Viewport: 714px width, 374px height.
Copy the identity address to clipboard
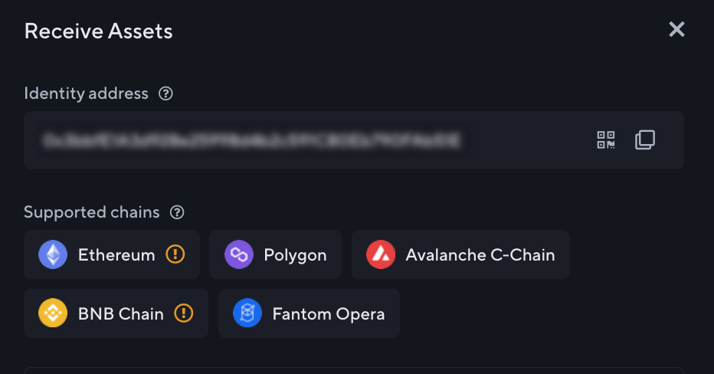[645, 140]
